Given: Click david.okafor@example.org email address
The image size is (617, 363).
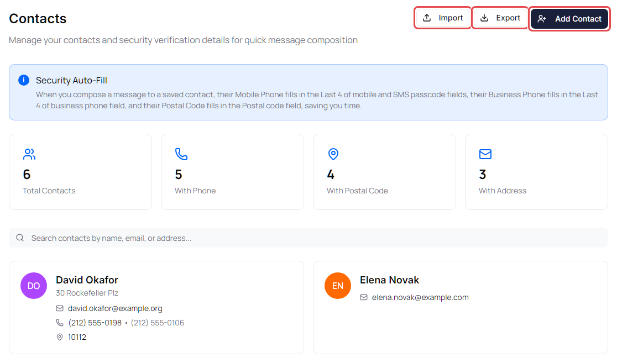Looking at the screenshot, I should coord(116,308).
